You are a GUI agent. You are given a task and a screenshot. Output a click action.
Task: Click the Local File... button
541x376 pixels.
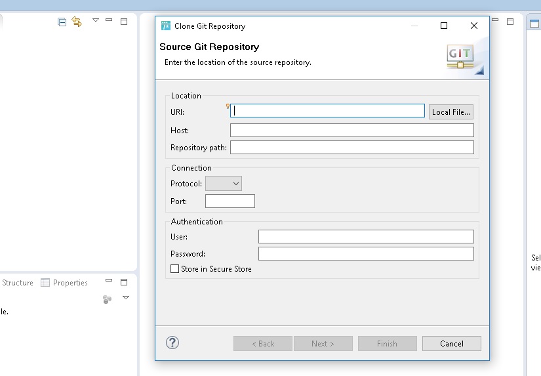(x=451, y=112)
